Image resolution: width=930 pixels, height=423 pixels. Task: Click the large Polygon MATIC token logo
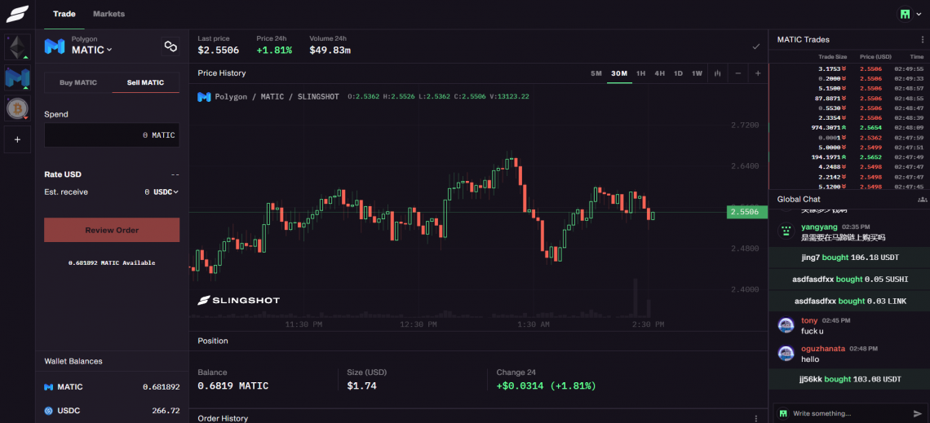[x=55, y=46]
